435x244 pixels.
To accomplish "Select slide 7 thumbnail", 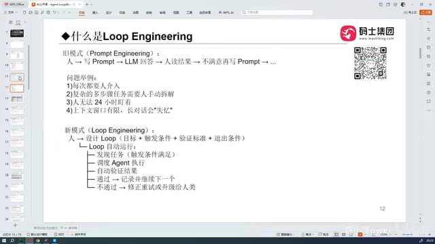I will tap(17, 33).
